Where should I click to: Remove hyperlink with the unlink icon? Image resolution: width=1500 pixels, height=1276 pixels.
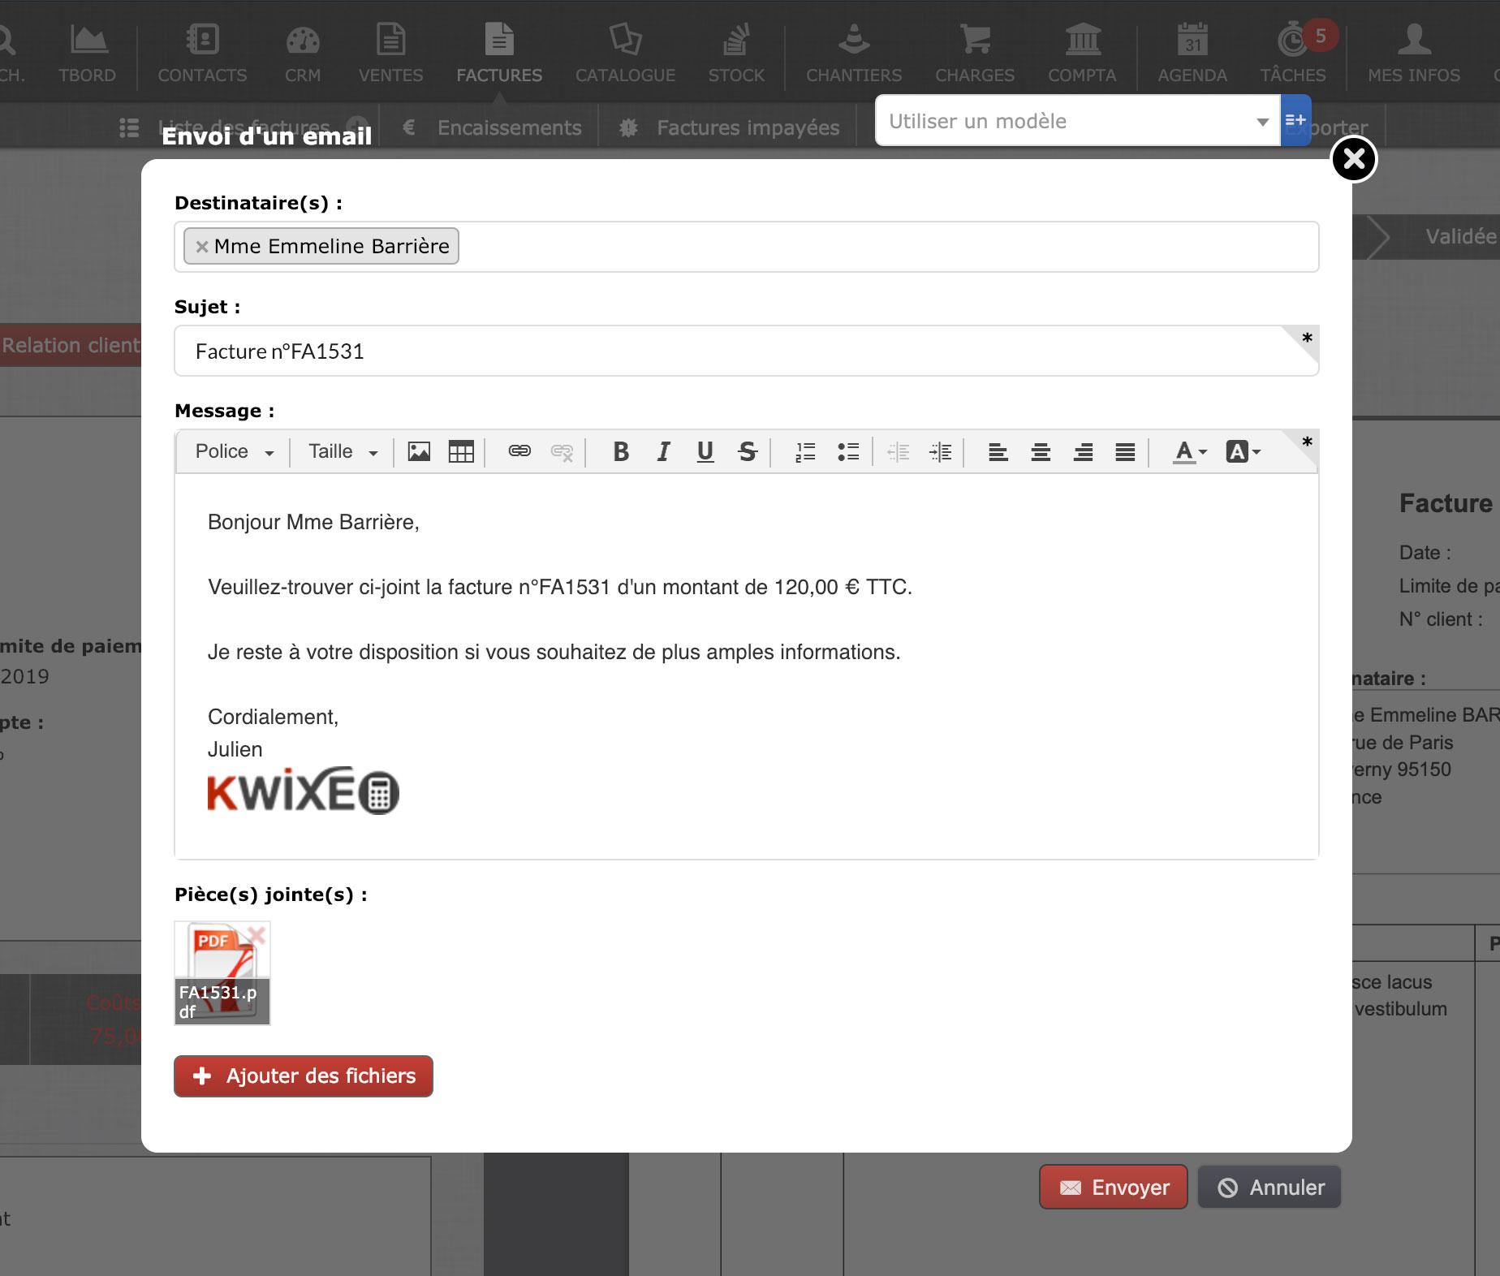(562, 451)
